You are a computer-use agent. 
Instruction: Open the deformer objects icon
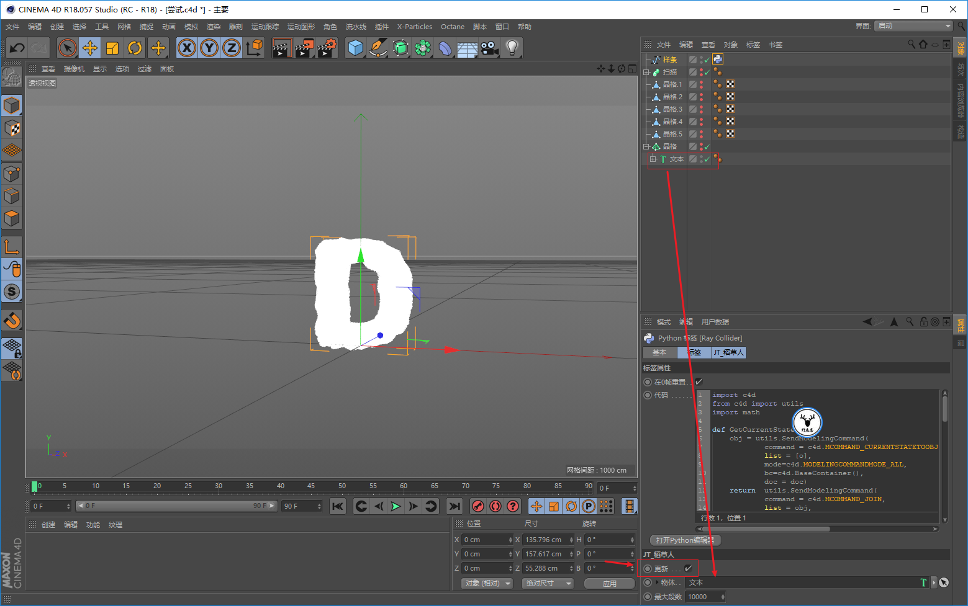tap(445, 48)
